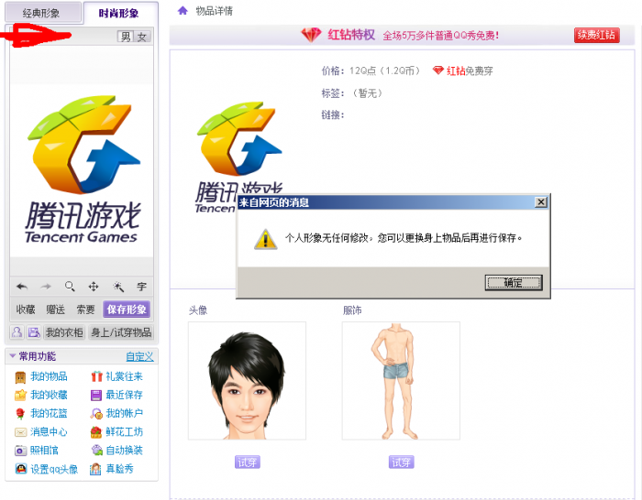642x500 pixels.
Task: Switch to the 经典形象 tab
Action: [x=42, y=13]
